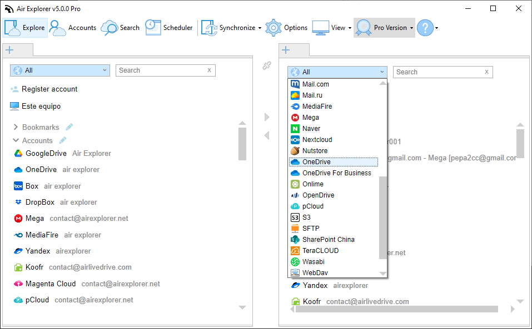This screenshot has width=532, height=329.
Task: Select MediaFire in the dropdown list
Action: [334, 107]
